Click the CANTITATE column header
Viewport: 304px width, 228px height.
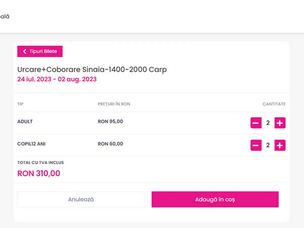[x=274, y=104]
